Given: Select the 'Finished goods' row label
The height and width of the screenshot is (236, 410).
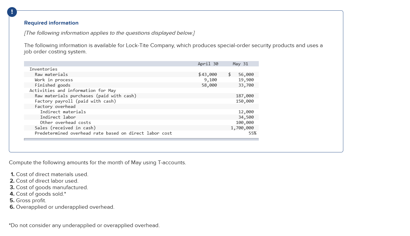Looking at the screenshot, I should 52,85.
